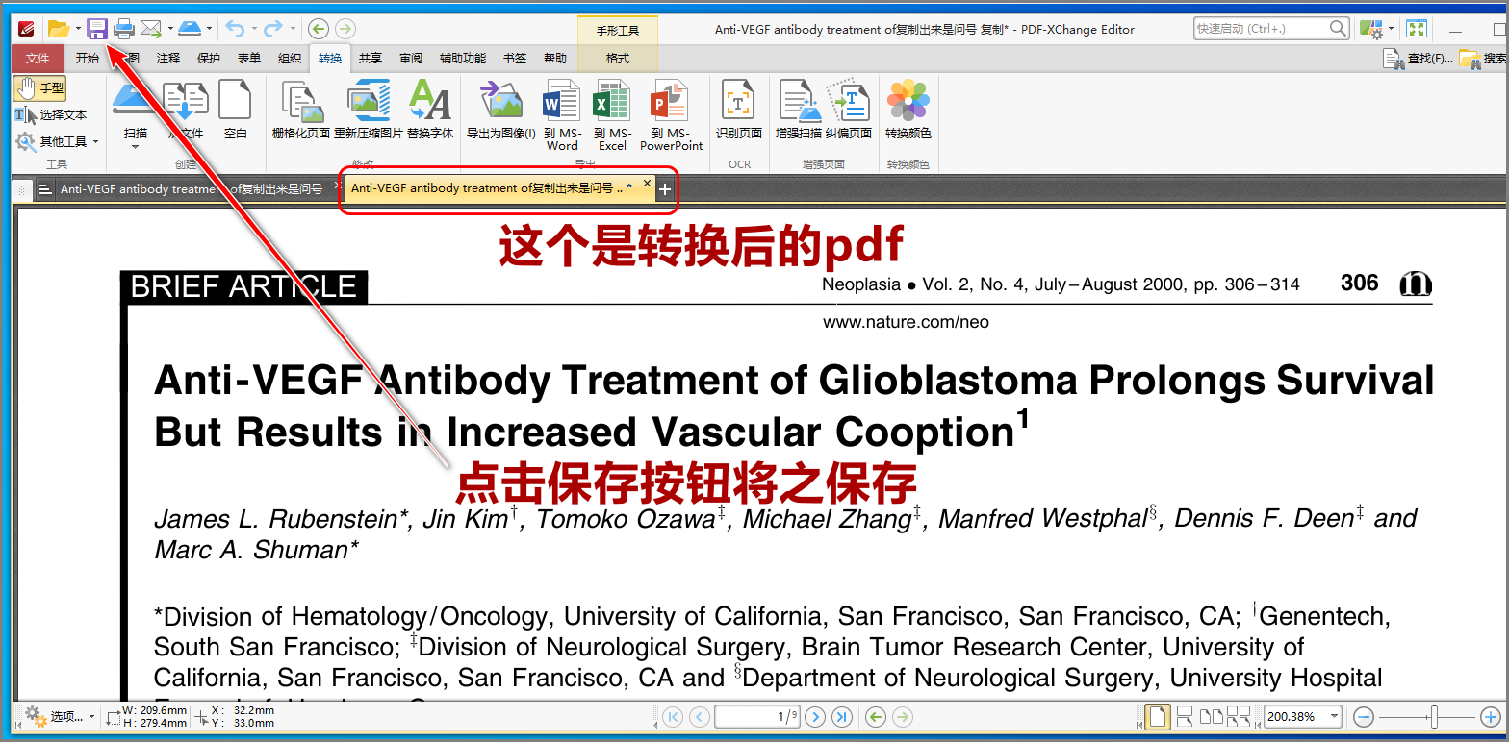Switch to the 注释 ribbon tab
The height and width of the screenshot is (742, 1509).
coord(168,59)
